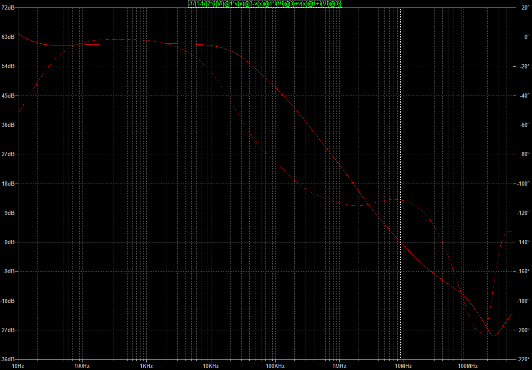Click the 27dB left axis label
Screen dimensions: 532x370
coord(8,154)
